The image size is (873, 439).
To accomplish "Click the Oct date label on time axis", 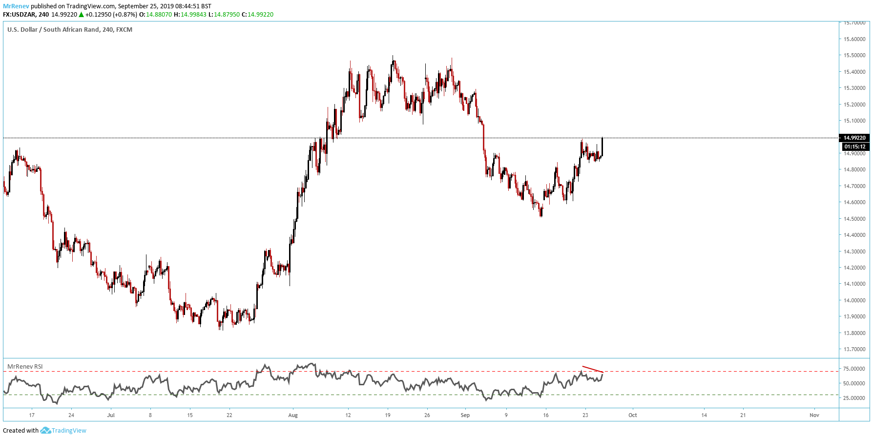I will [633, 415].
